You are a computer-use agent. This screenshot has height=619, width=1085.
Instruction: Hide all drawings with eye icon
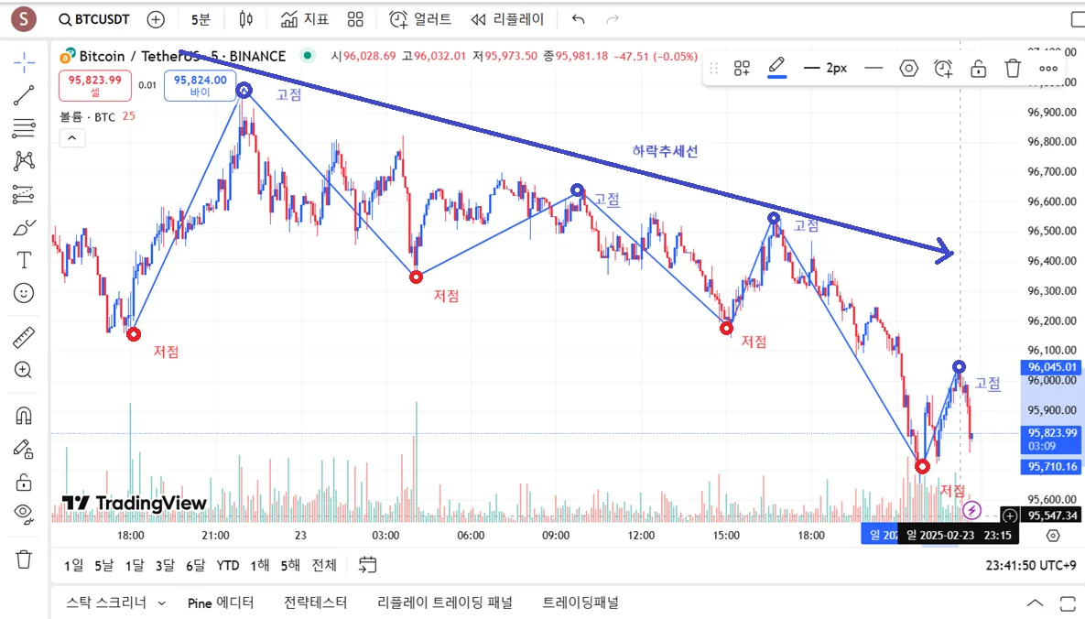click(24, 514)
